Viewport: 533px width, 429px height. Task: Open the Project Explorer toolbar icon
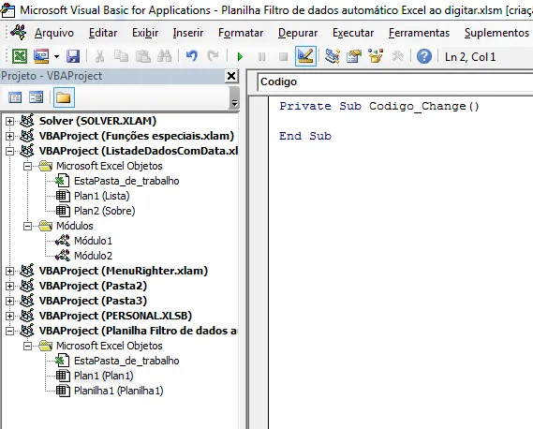click(x=333, y=56)
